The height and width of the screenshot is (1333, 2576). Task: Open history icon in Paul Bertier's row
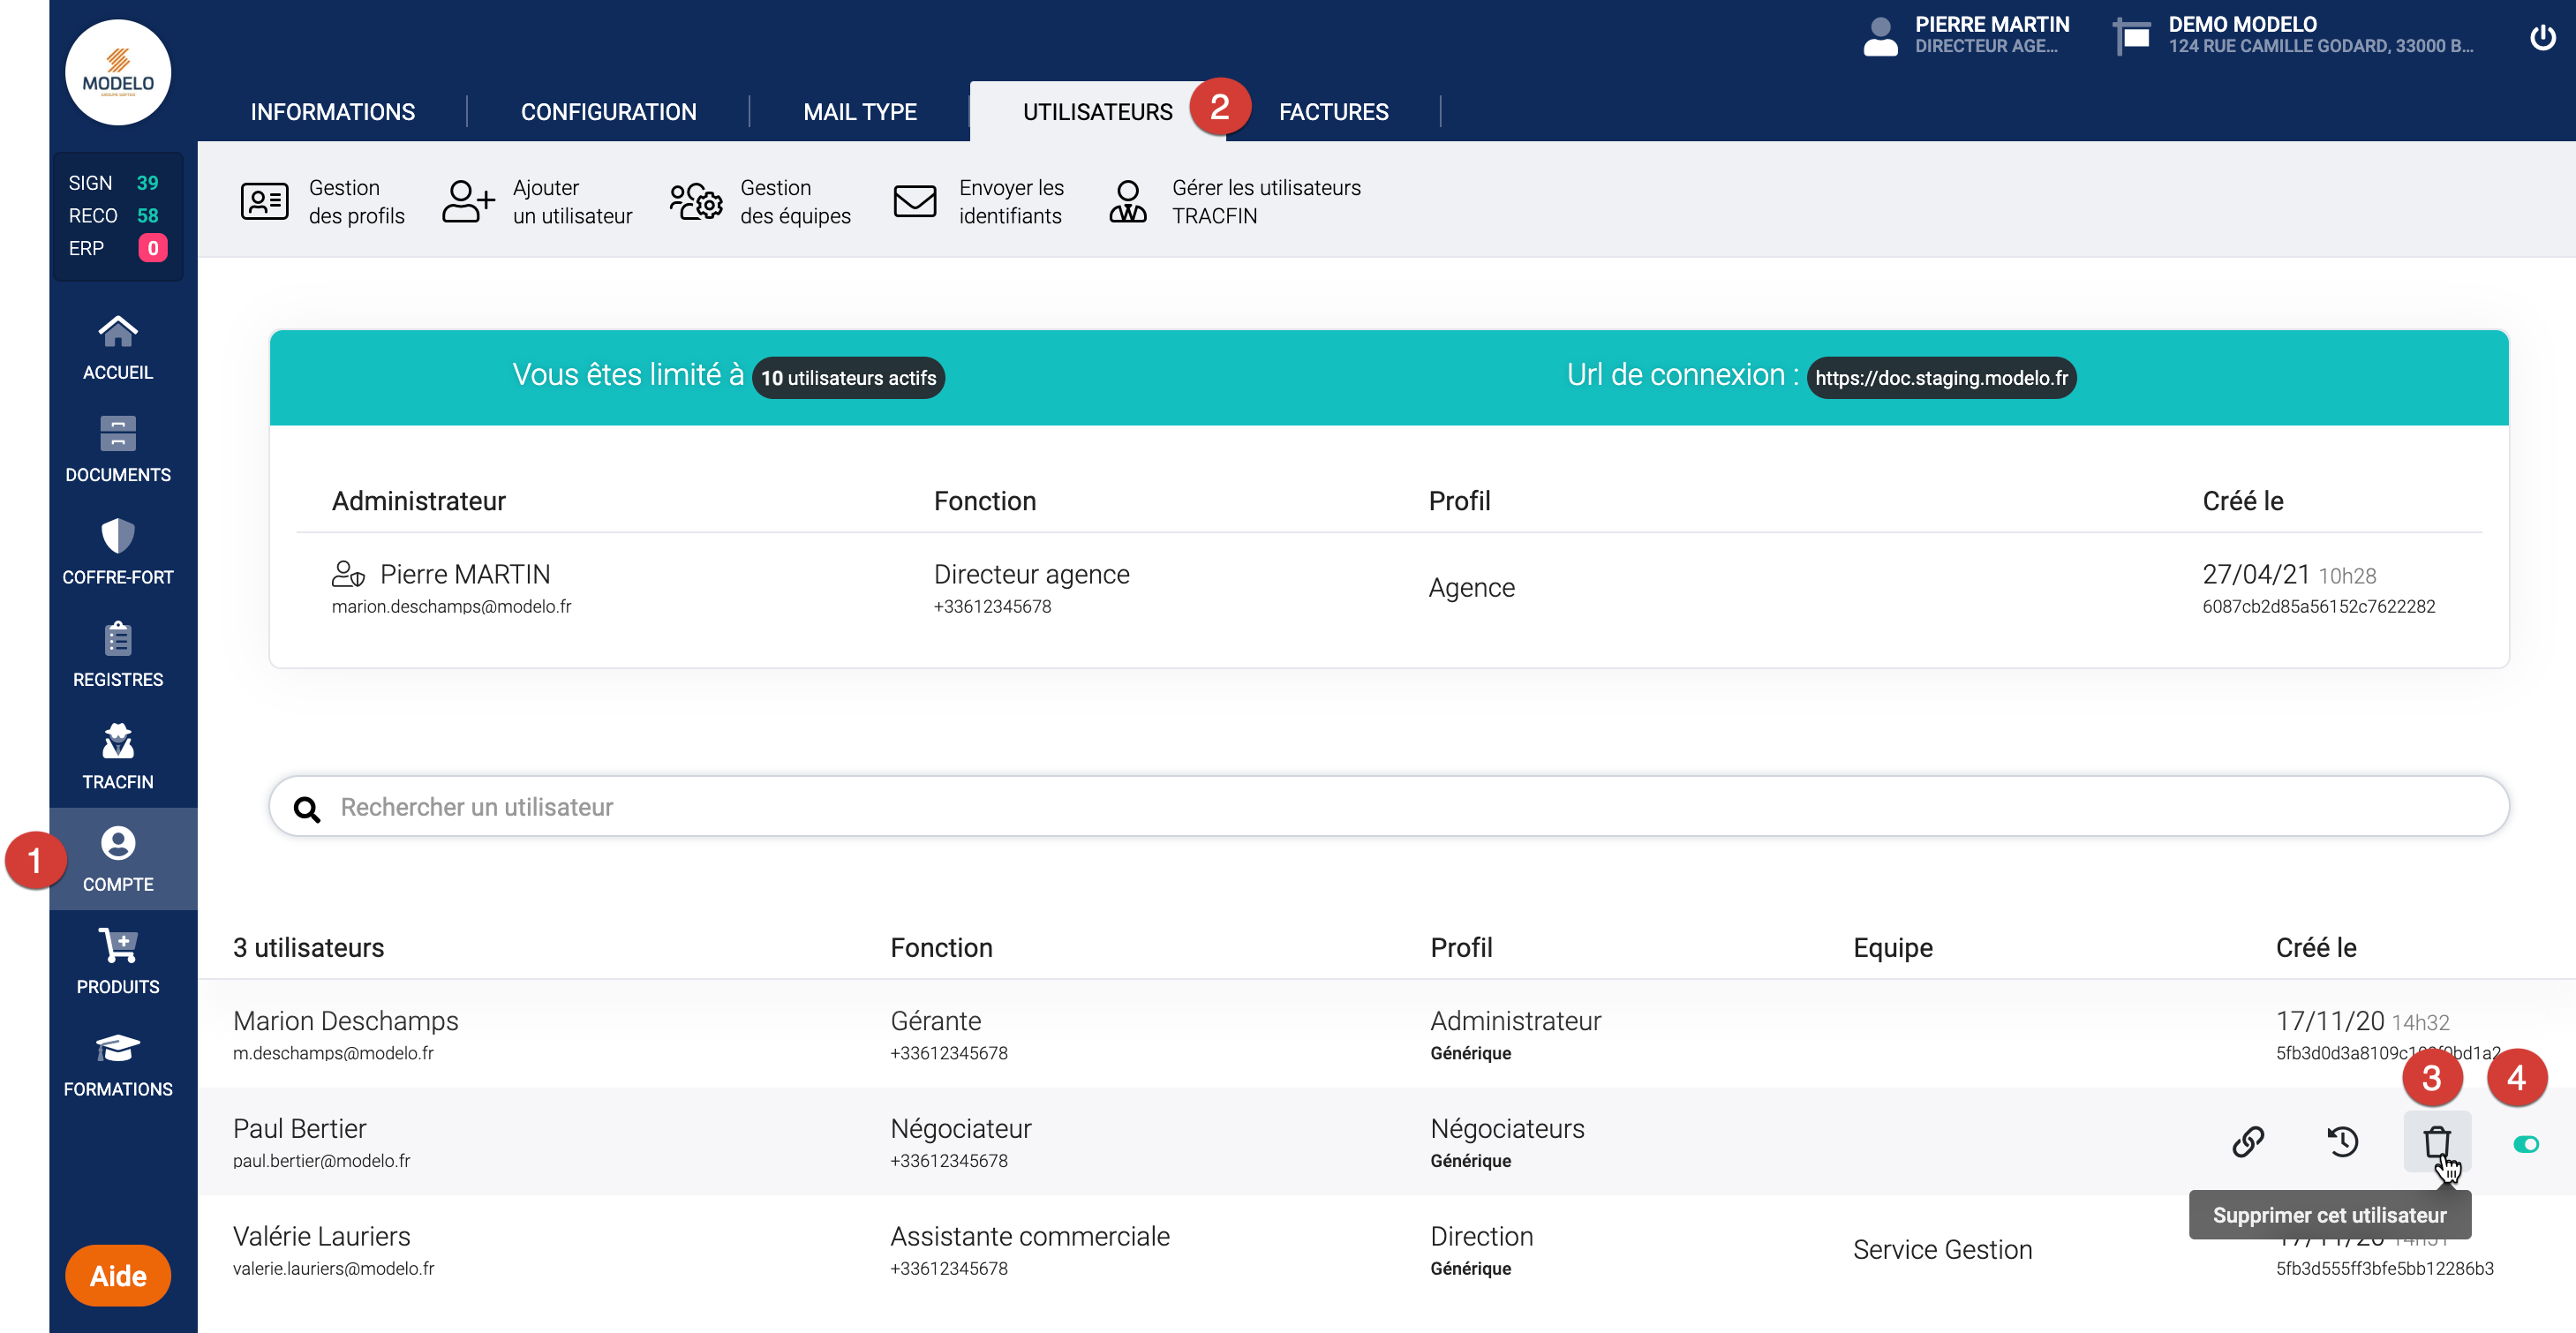point(2342,1141)
